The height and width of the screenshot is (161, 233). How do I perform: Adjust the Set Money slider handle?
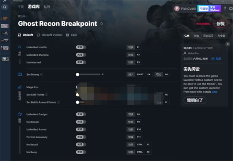(78, 74)
